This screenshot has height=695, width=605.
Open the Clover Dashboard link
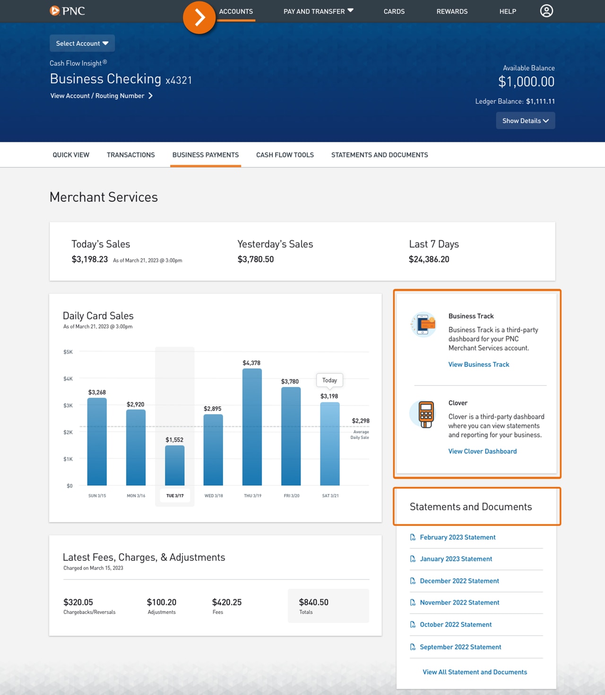[x=482, y=451]
